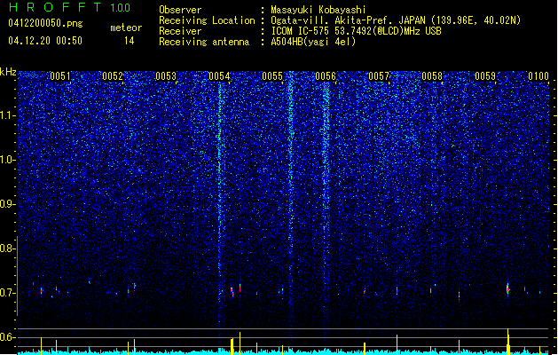This screenshot has width=558, height=355.
Task: Click the 0.7 kHz axis label
Action: pos(8,293)
